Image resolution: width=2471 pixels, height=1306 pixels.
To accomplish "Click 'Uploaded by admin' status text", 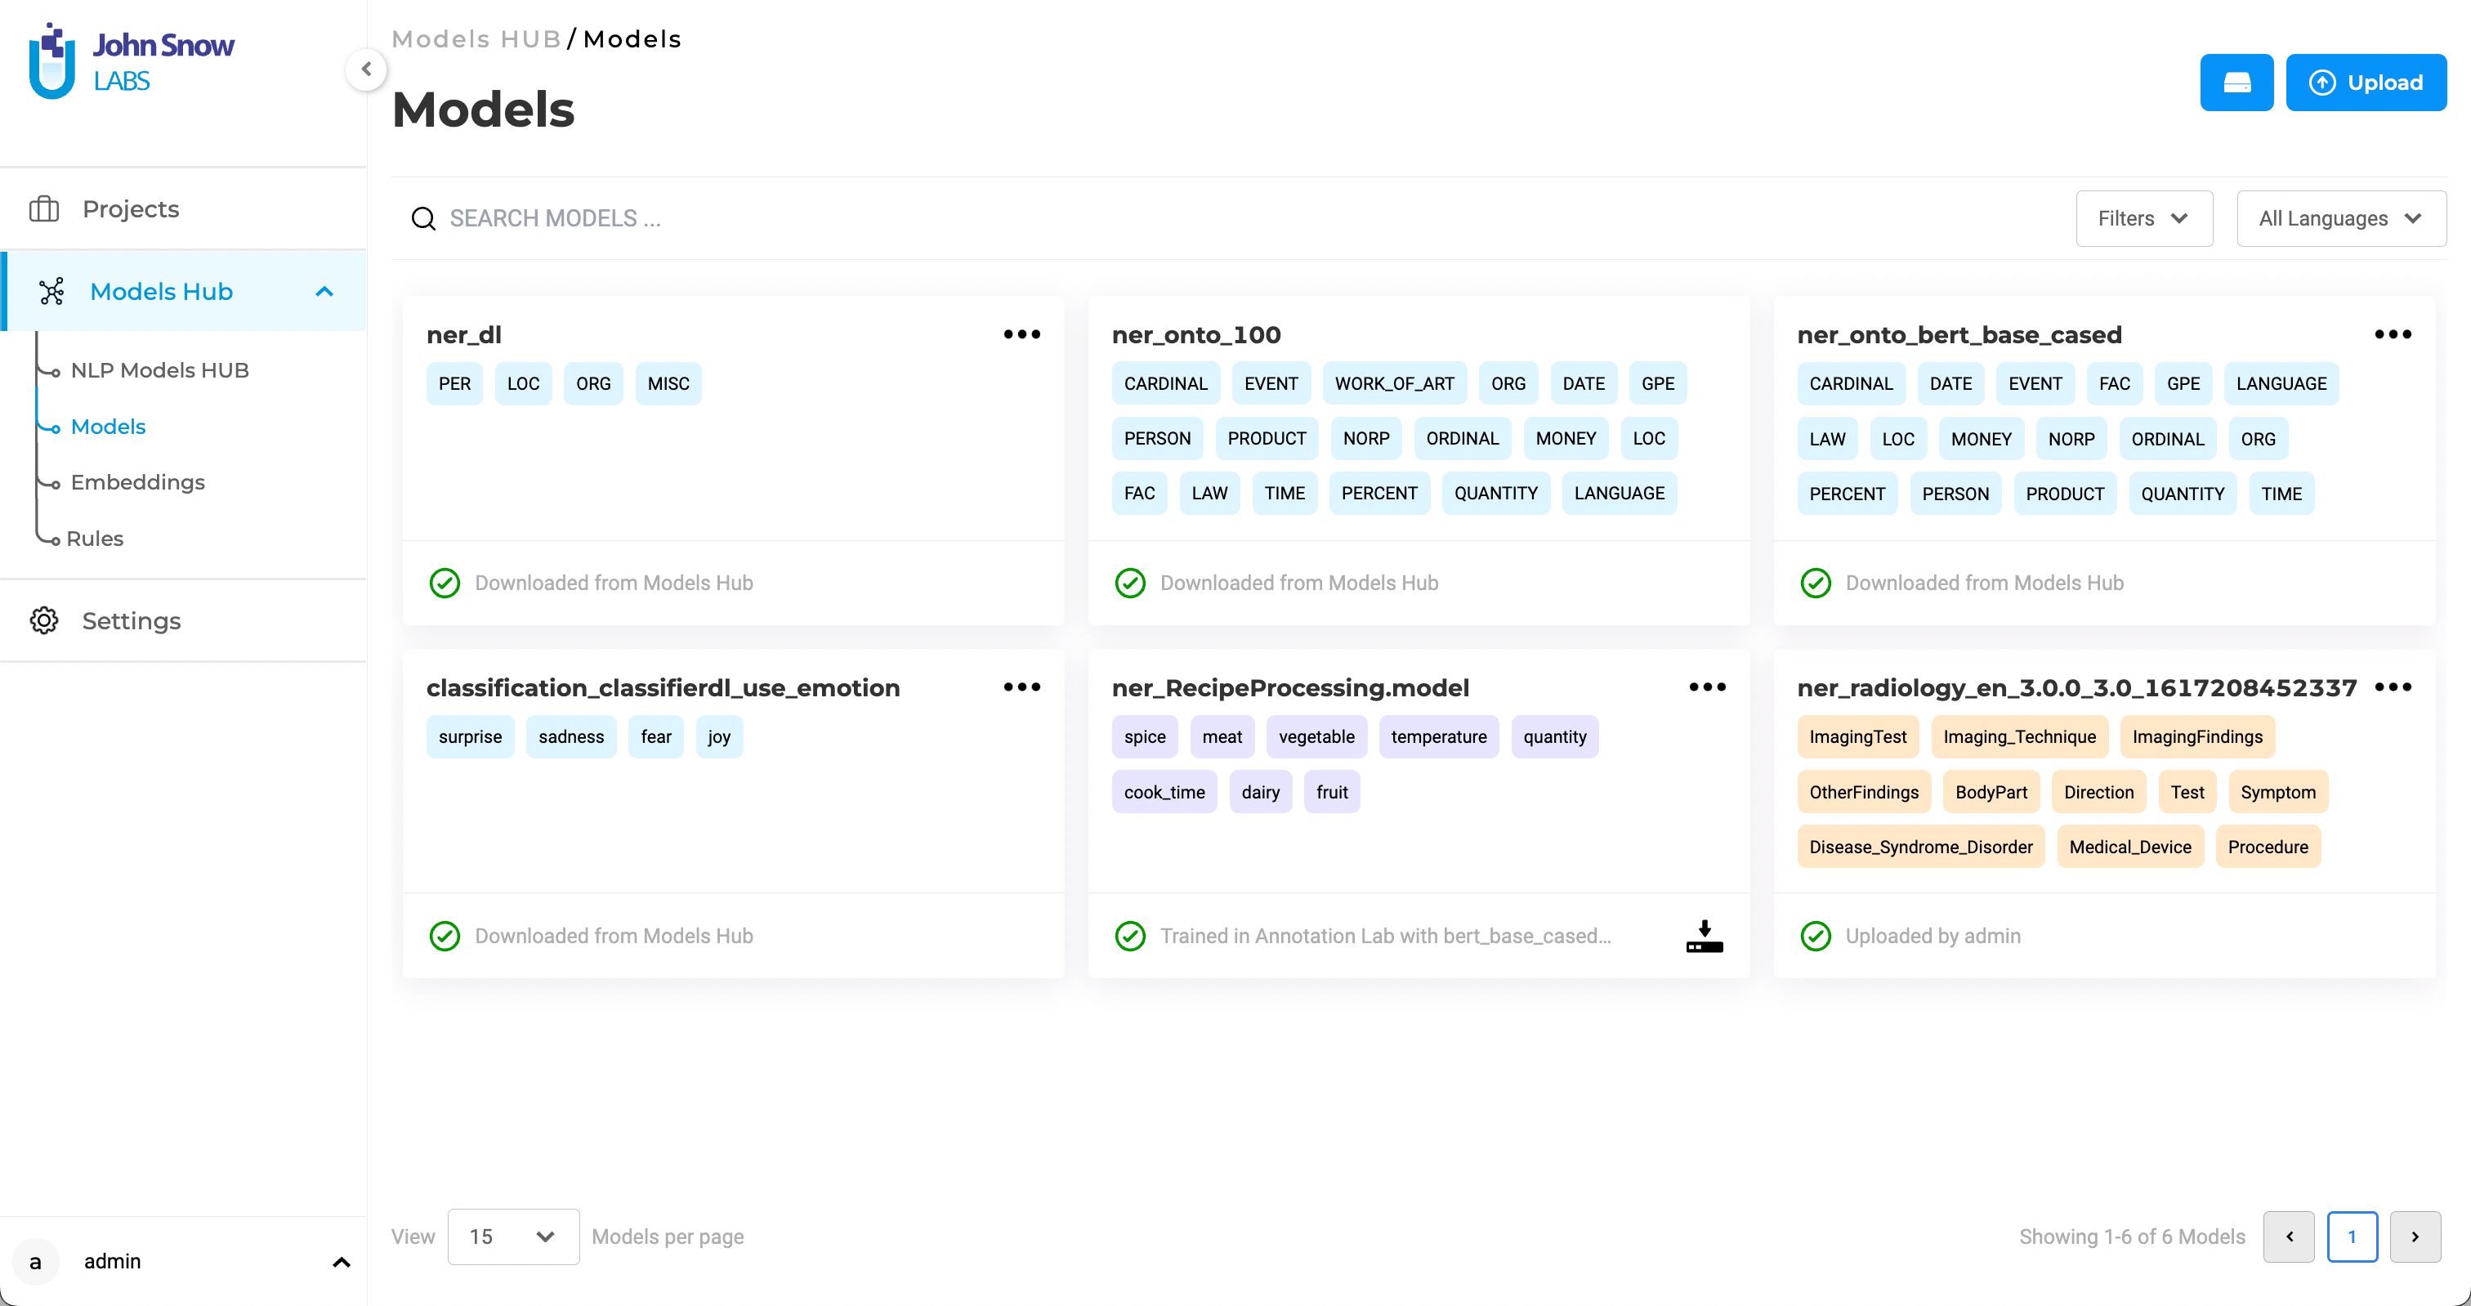I will (x=1933, y=936).
